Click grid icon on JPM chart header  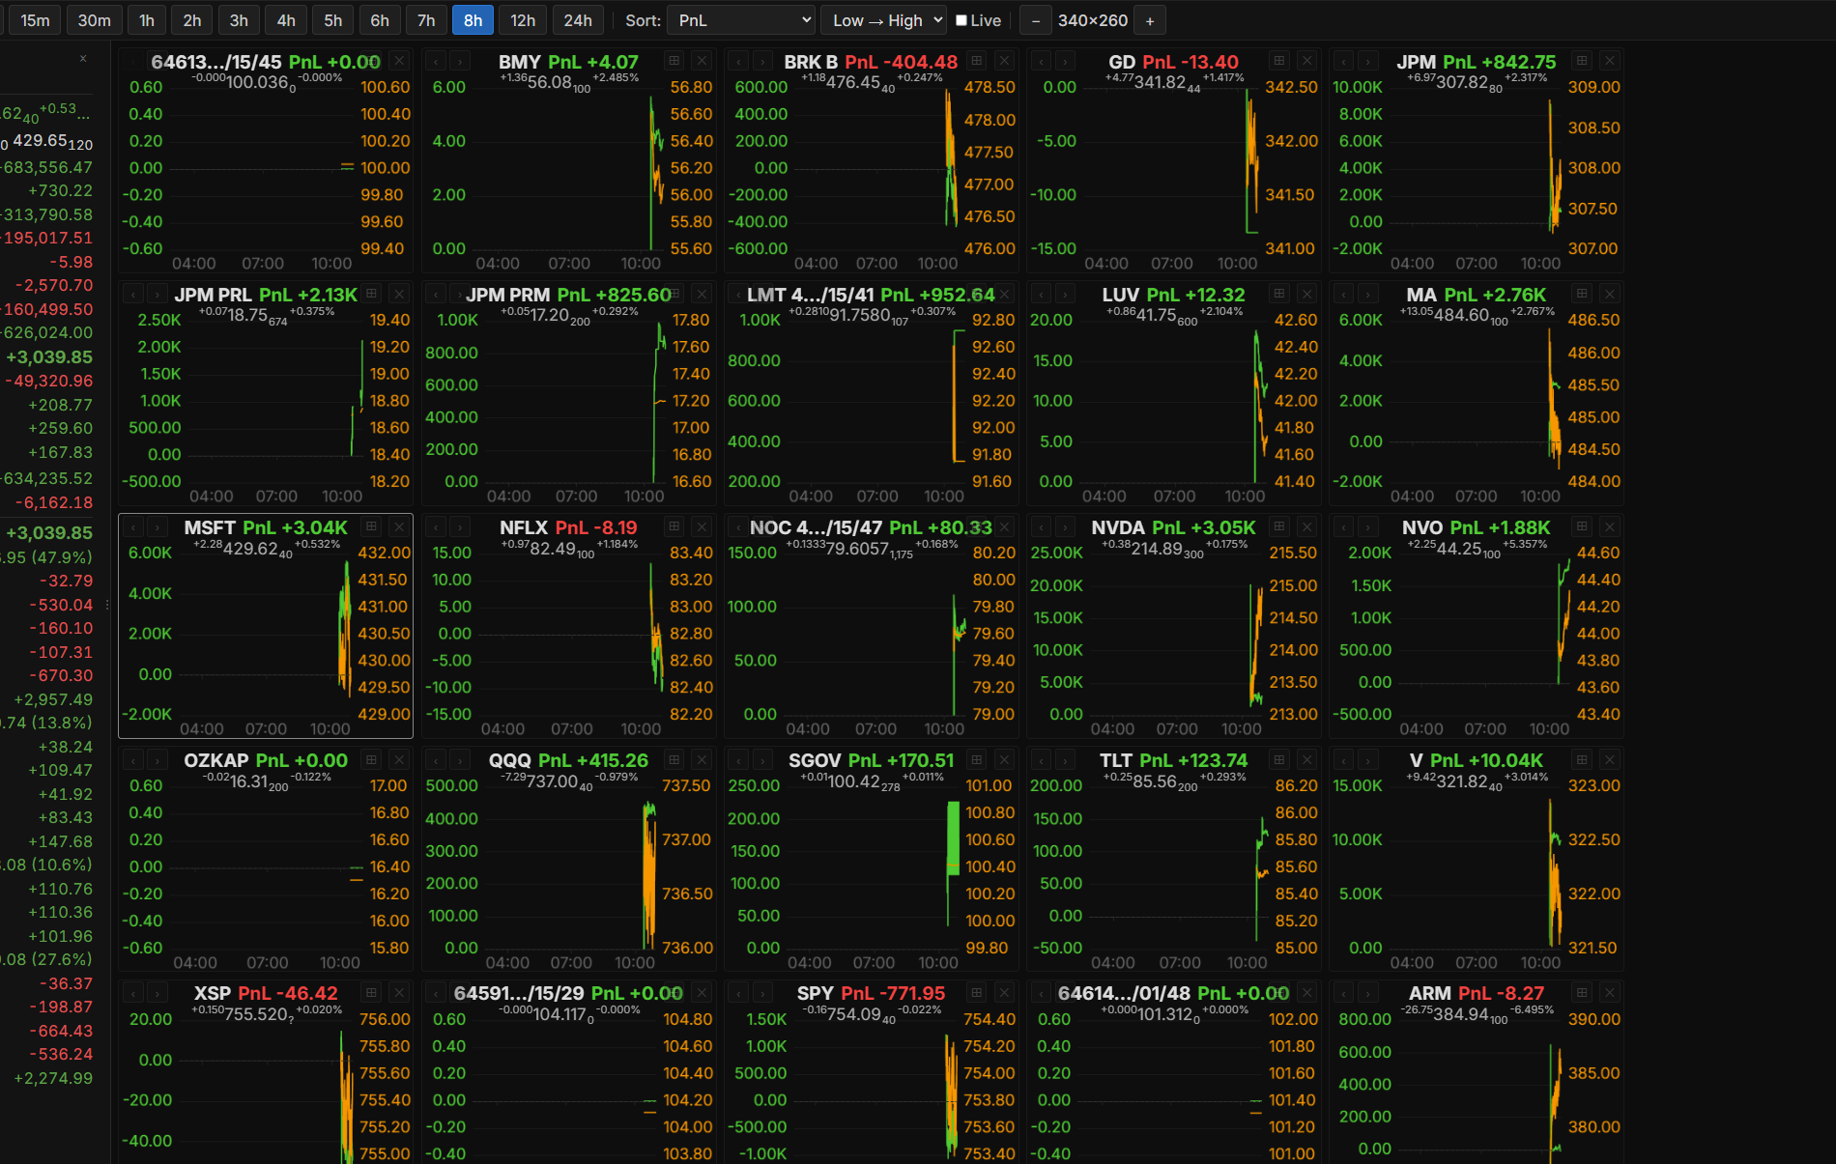click(x=1582, y=61)
